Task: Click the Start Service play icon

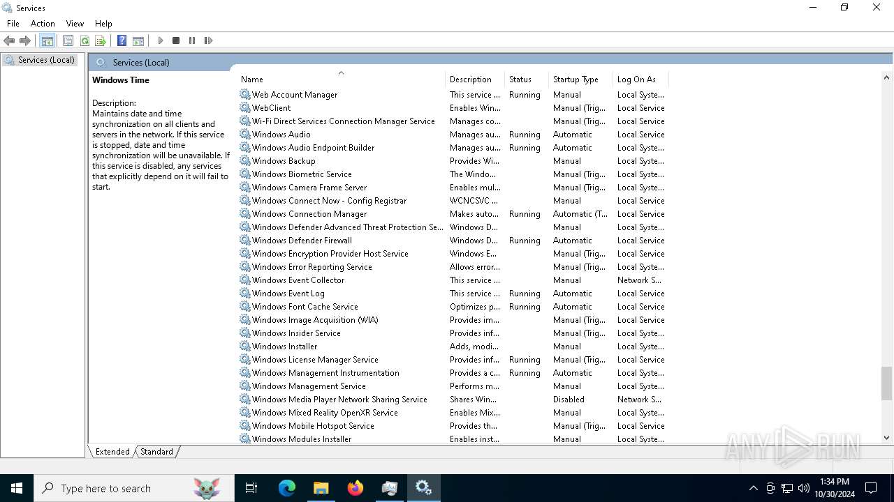Action: coord(160,40)
